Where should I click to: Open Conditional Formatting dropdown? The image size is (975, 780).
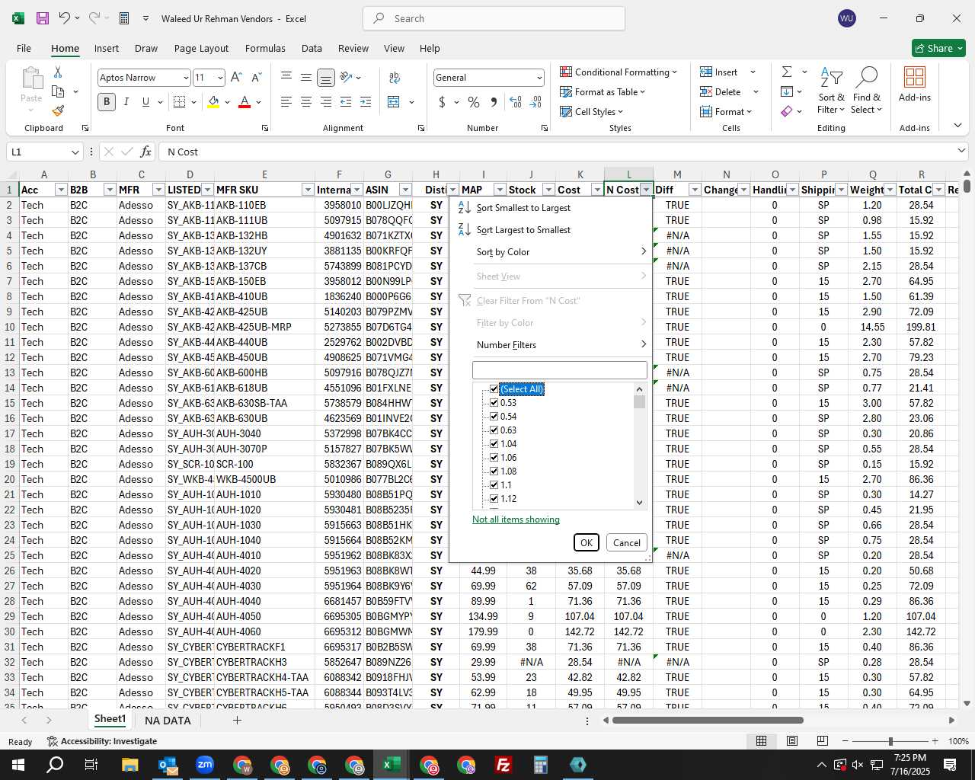coord(619,72)
